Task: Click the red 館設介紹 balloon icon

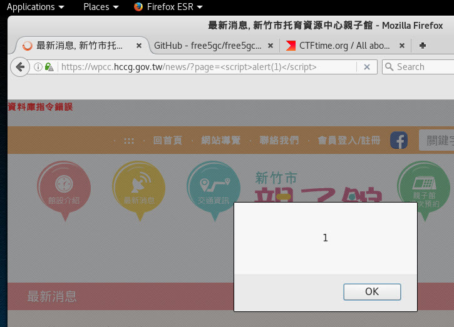Action: click(x=64, y=191)
